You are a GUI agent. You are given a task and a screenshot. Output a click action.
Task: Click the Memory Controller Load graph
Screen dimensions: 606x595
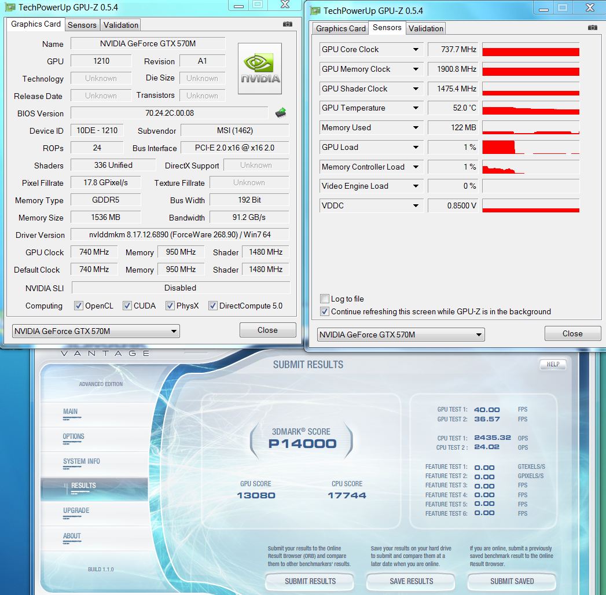(x=531, y=167)
